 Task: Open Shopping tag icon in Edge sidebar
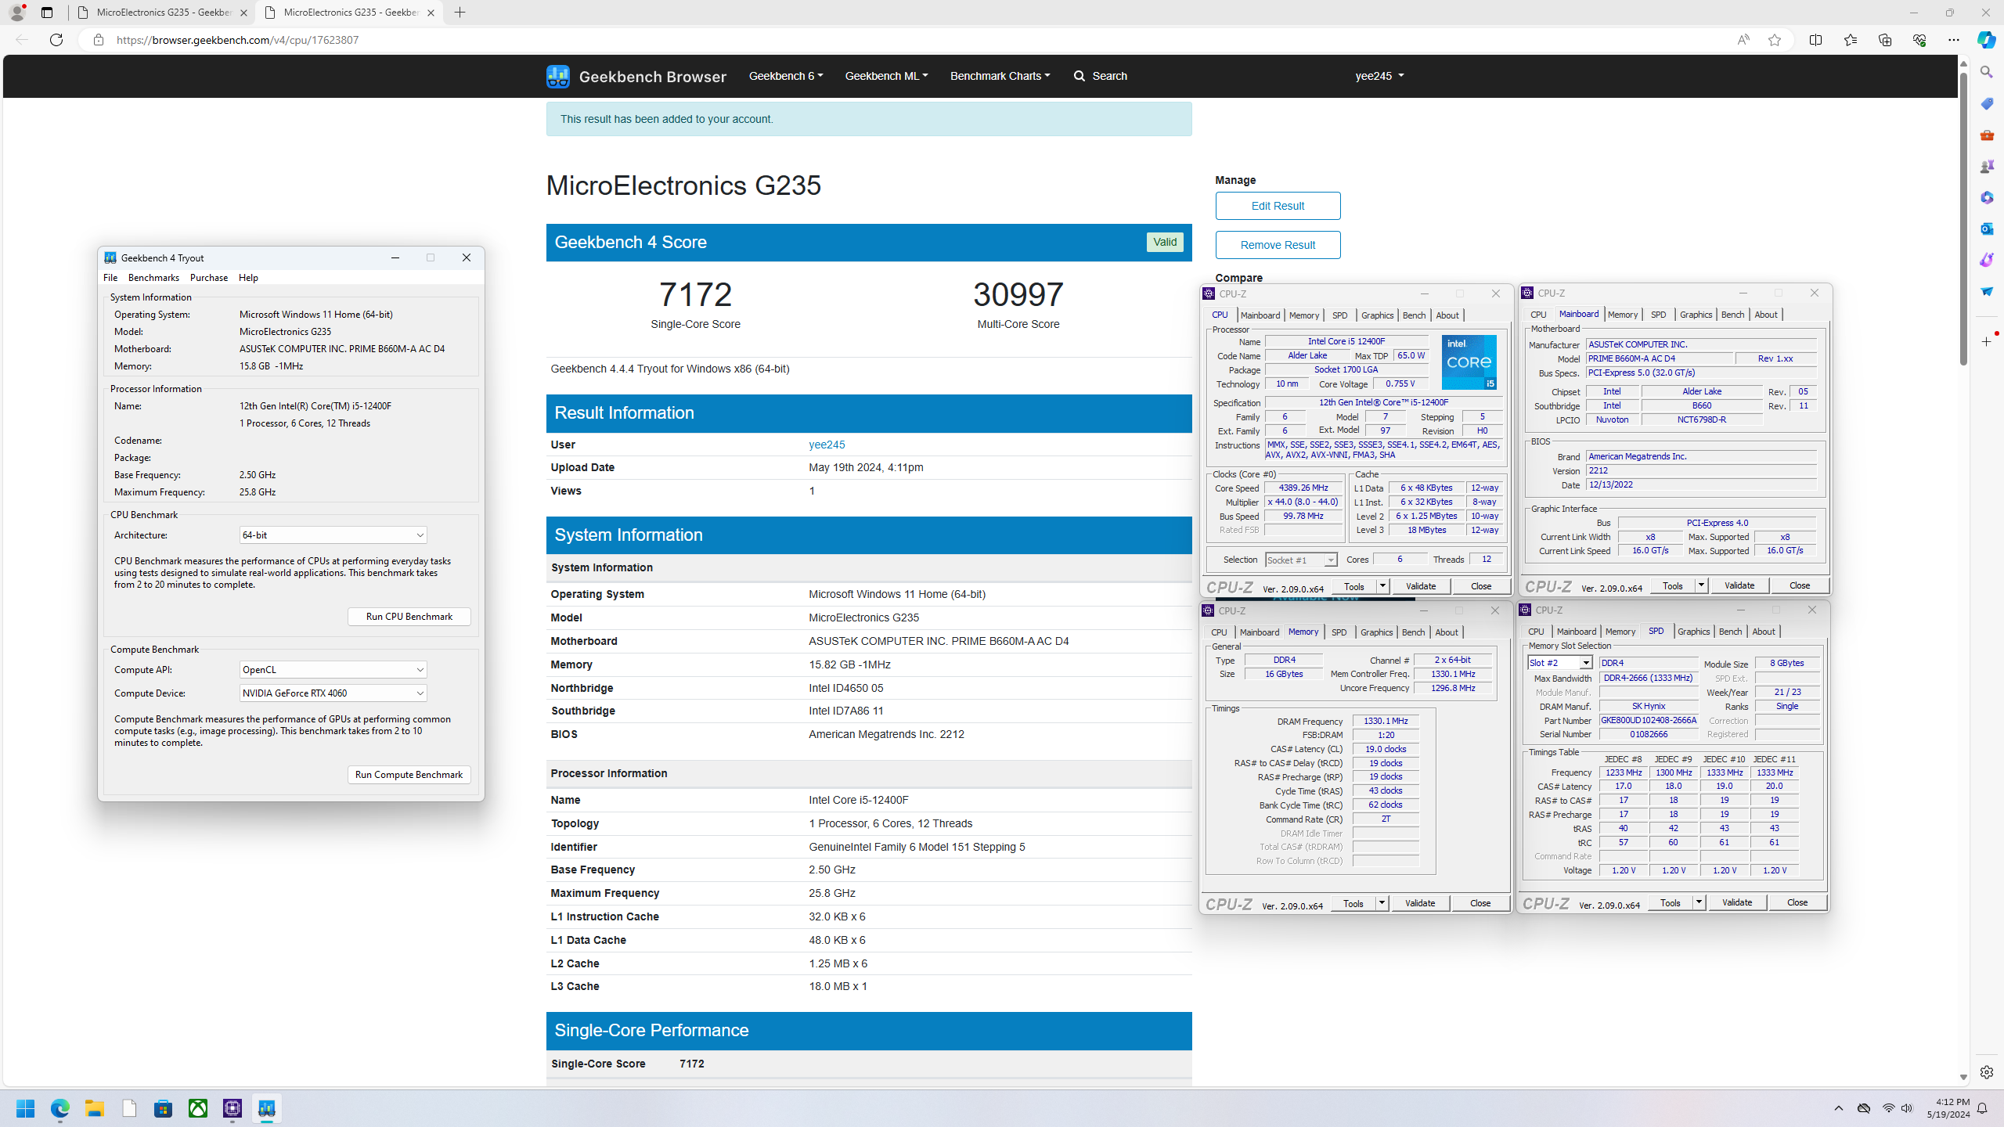[x=1986, y=103]
